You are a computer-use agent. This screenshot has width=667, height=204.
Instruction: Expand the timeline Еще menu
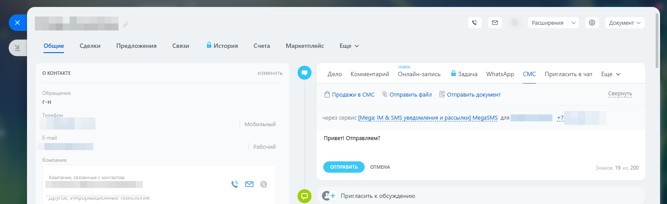pyautogui.click(x=611, y=74)
